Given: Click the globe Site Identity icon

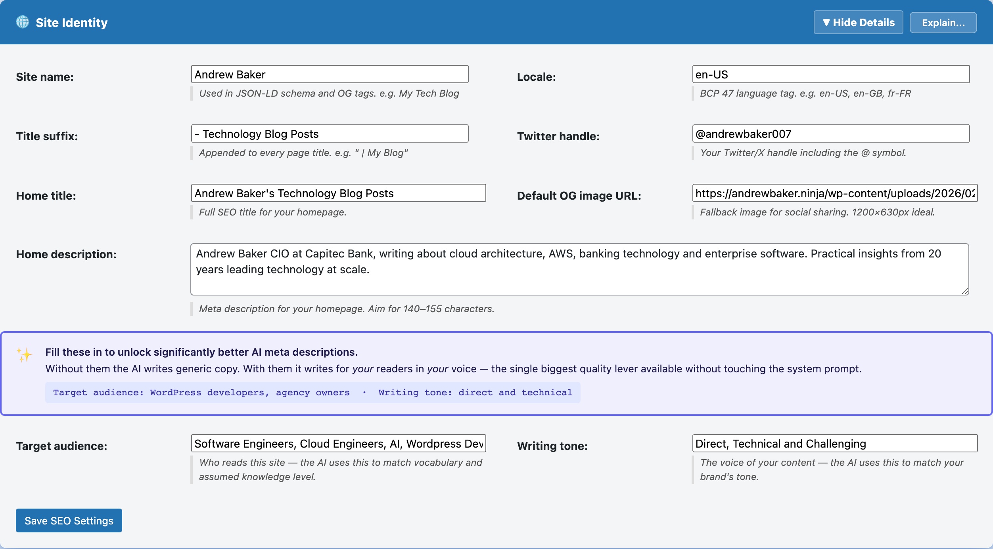Looking at the screenshot, I should click(x=22, y=22).
